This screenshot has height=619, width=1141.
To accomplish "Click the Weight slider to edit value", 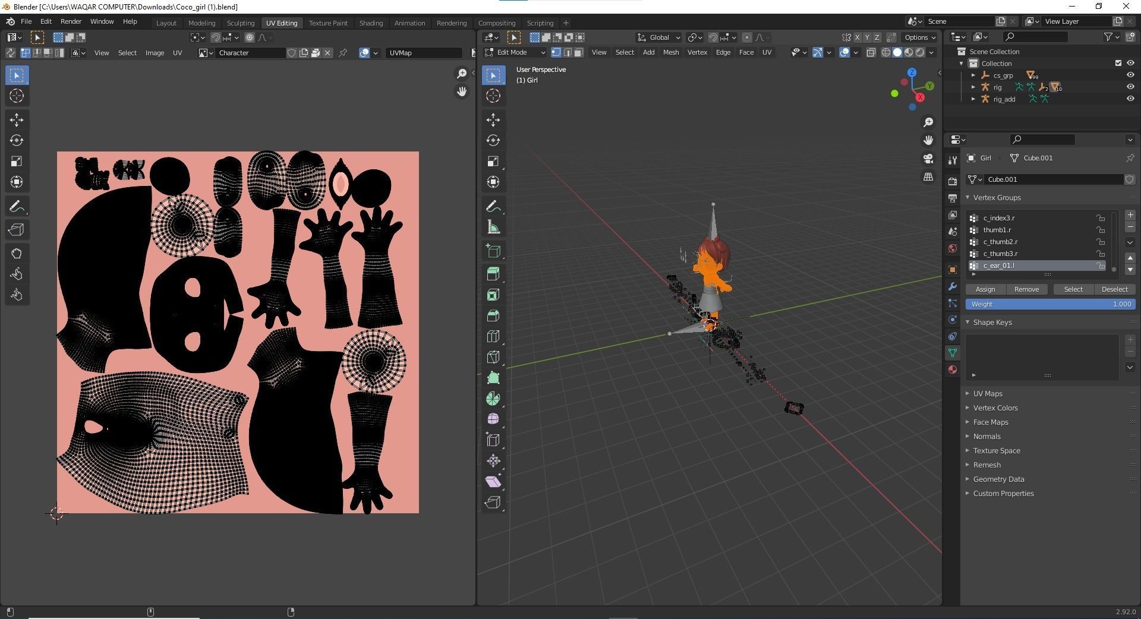I will pos(1050,304).
